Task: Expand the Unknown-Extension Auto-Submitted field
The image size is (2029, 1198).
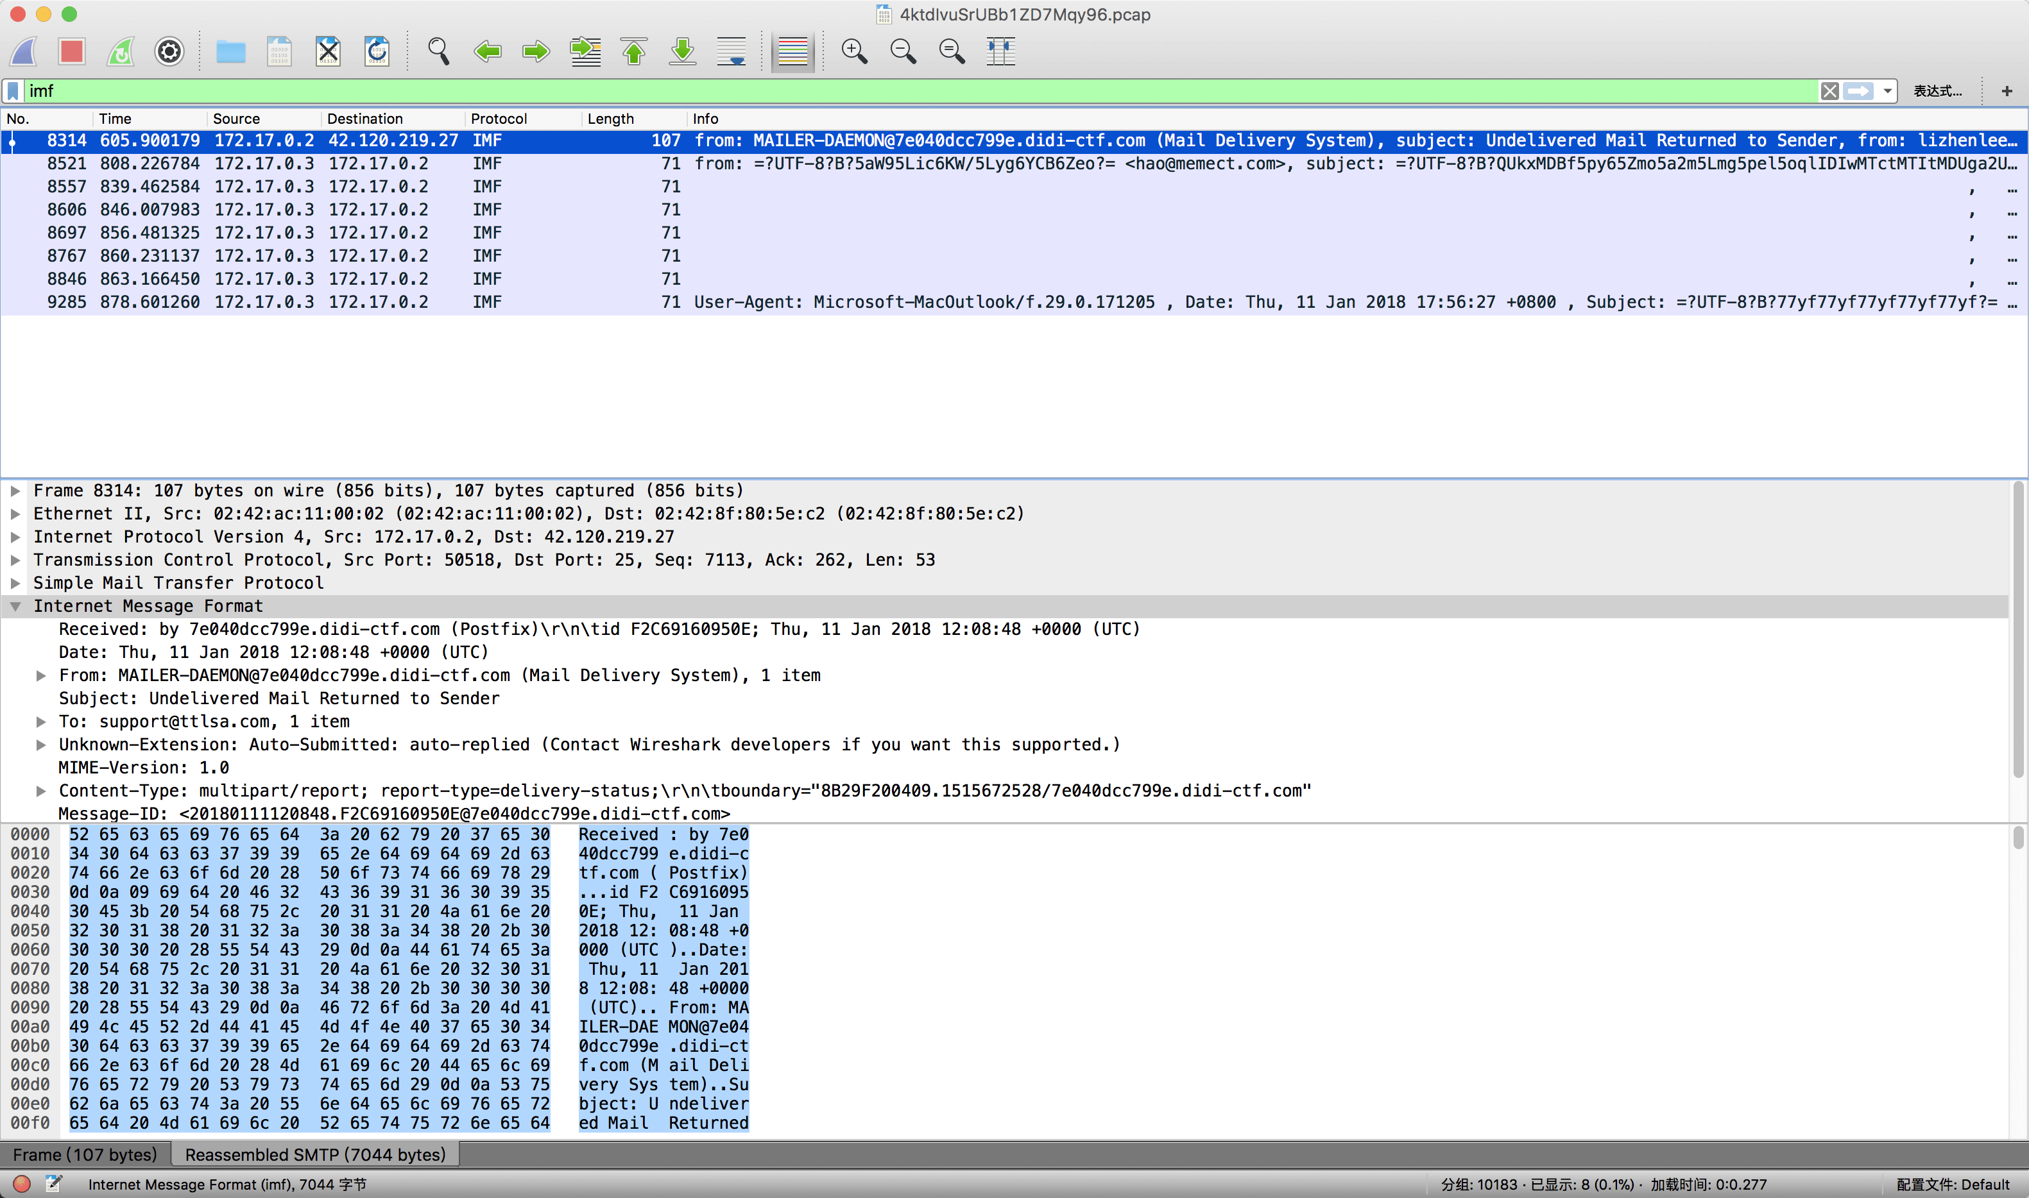Action: pos(40,745)
